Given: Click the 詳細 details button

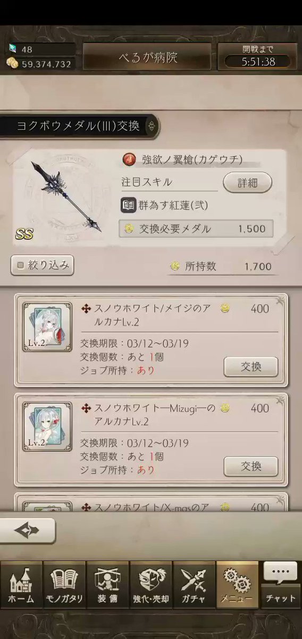Looking at the screenshot, I should click(x=247, y=183).
